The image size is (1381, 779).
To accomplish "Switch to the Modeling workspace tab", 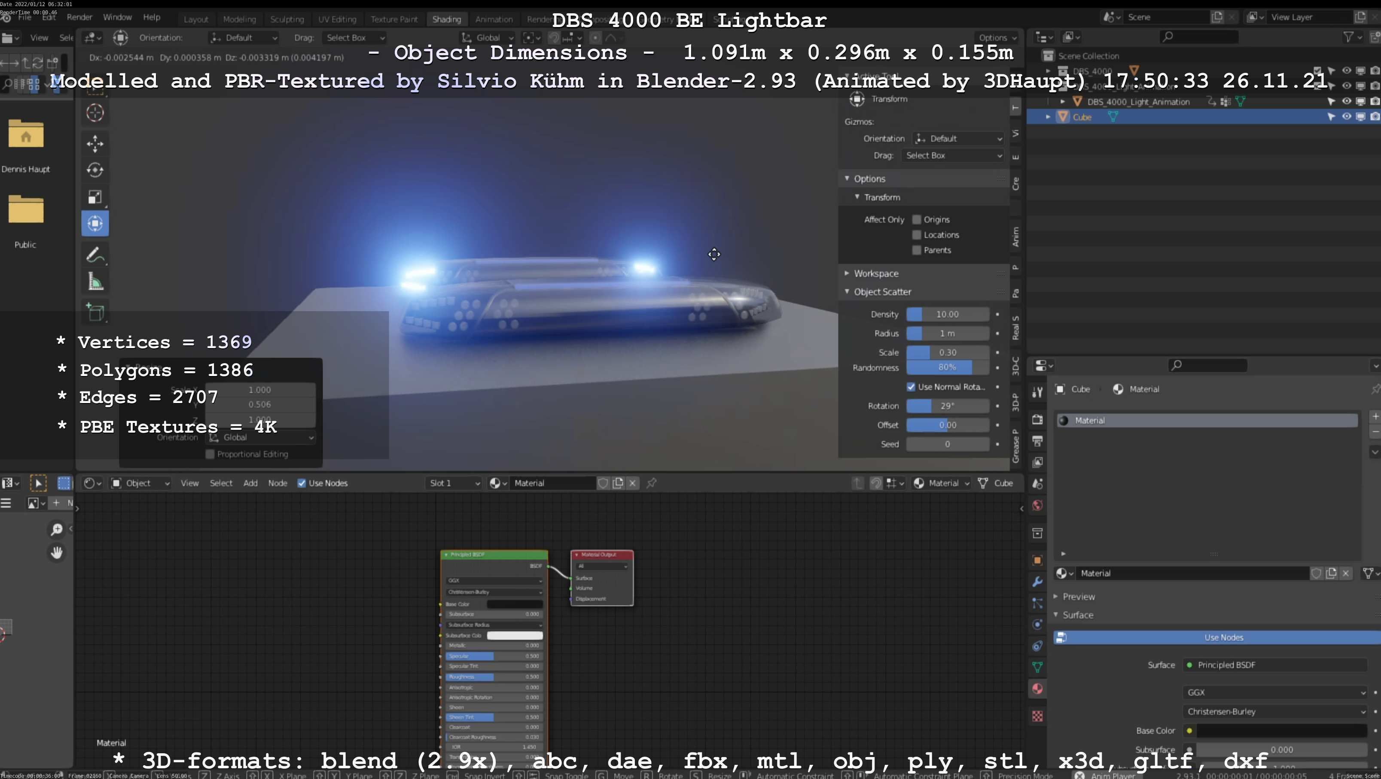I will point(240,19).
